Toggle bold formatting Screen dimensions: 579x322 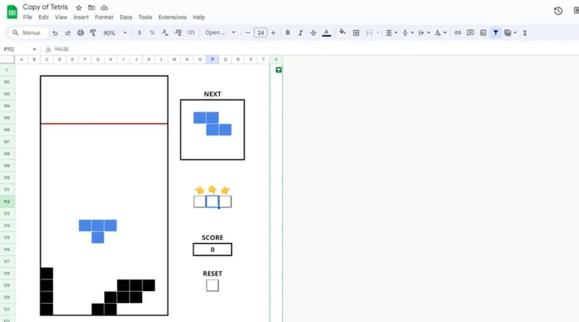pos(287,33)
